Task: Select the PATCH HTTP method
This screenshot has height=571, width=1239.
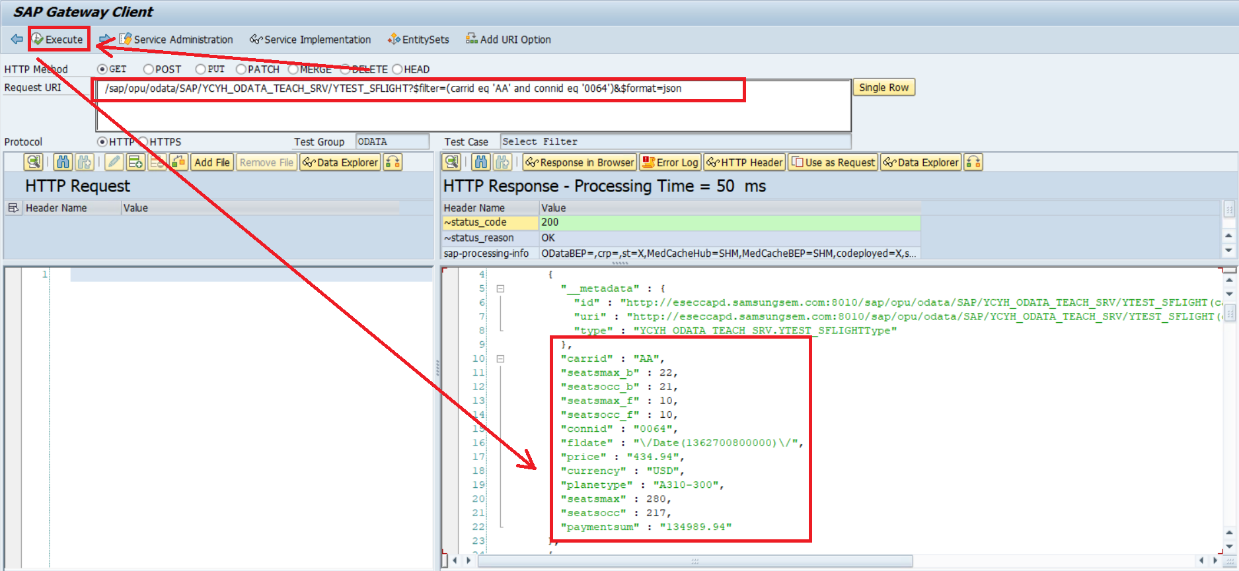Action: click(241, 69)
